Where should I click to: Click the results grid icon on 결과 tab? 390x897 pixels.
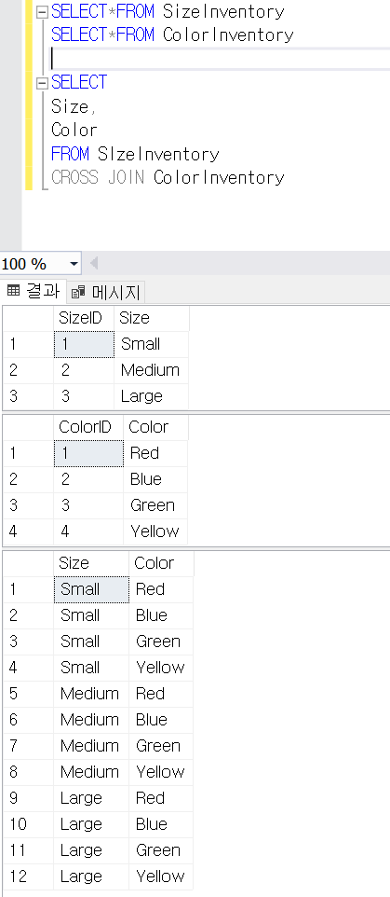pos(13,291)
